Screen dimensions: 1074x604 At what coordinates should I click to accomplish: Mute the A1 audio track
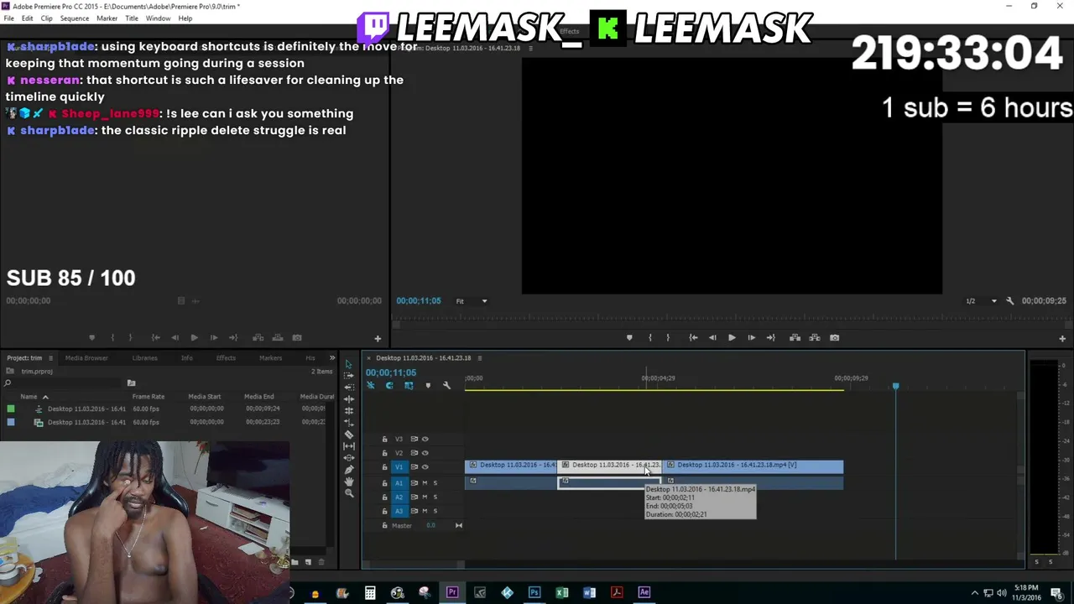425,482
